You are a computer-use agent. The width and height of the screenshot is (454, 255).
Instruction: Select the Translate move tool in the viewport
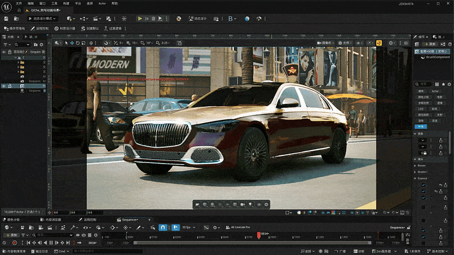(72, 43)
